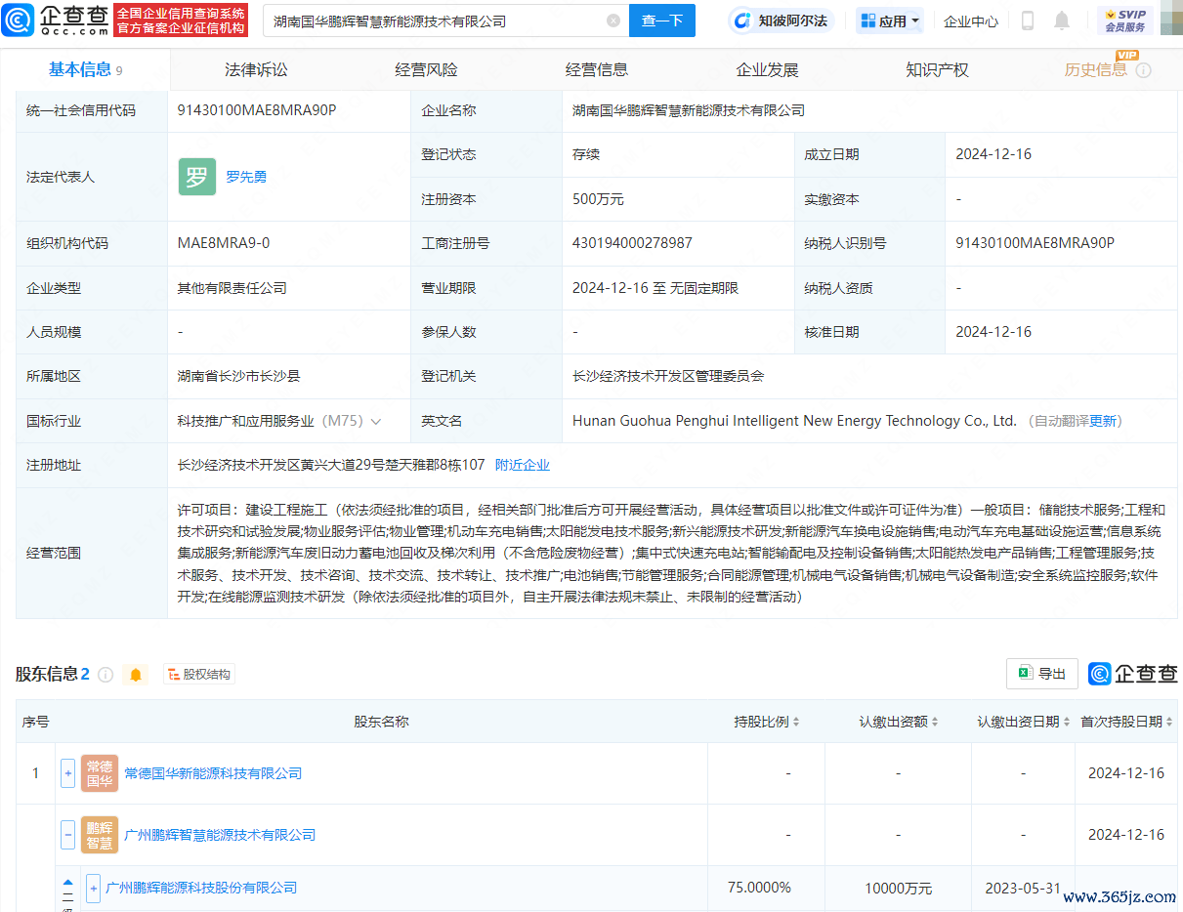
Task: Show the info tooltip beside 历史信息
Action: point(1144,70)
